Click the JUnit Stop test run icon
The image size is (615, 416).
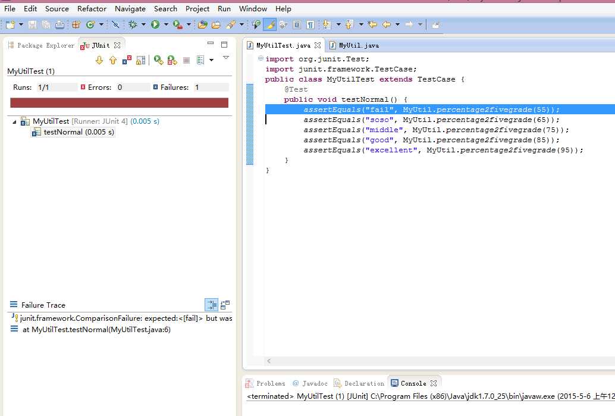pyautogui.click(x=186, y=60)
